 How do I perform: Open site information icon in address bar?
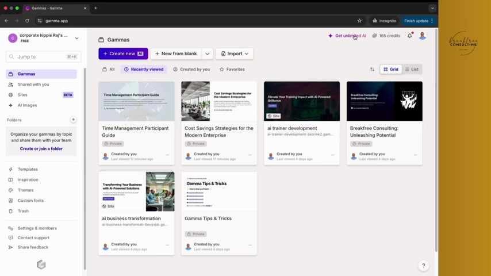click(x=40, y=21)
